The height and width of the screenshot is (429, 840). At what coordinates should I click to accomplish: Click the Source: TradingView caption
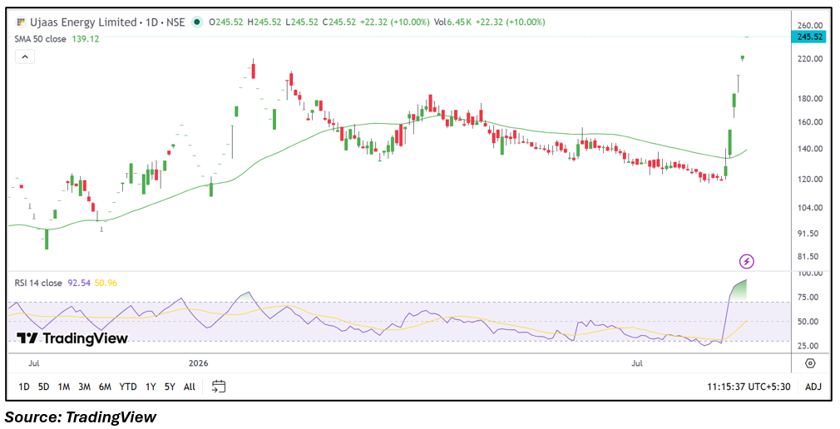81,417
